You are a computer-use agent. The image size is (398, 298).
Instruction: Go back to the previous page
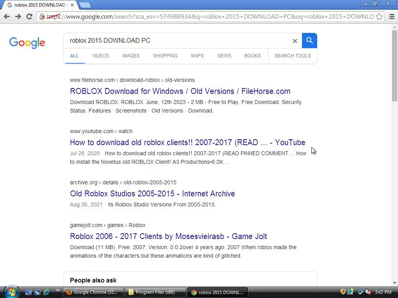7,16
